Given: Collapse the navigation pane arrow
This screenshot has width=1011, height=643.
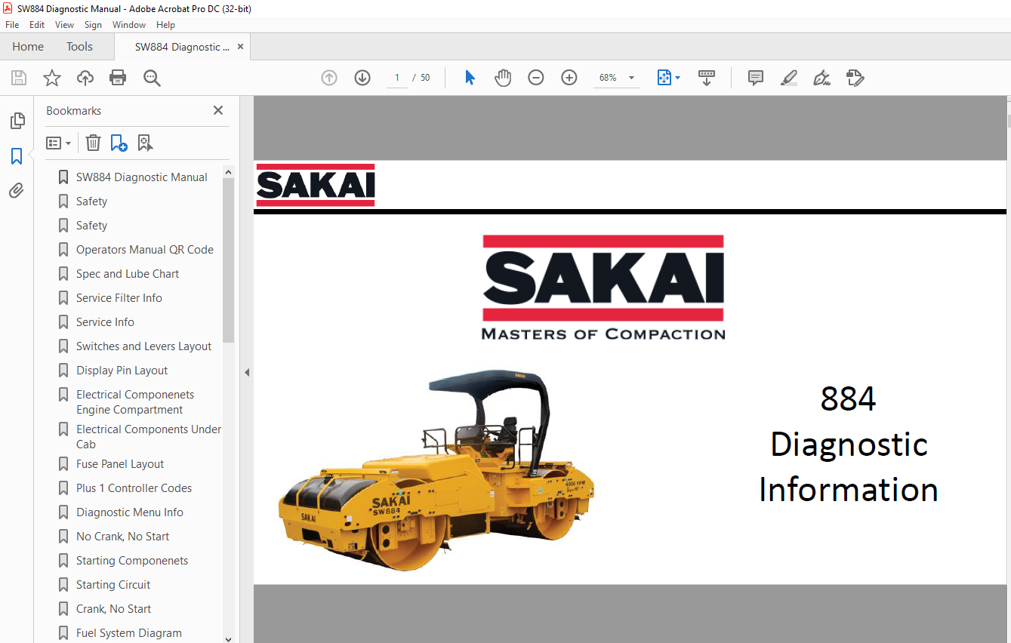Looking at the screenshot, I should tap(246, 372).
